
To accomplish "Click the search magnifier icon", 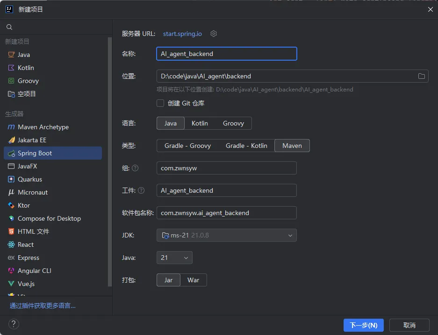I will coord(9,27).
